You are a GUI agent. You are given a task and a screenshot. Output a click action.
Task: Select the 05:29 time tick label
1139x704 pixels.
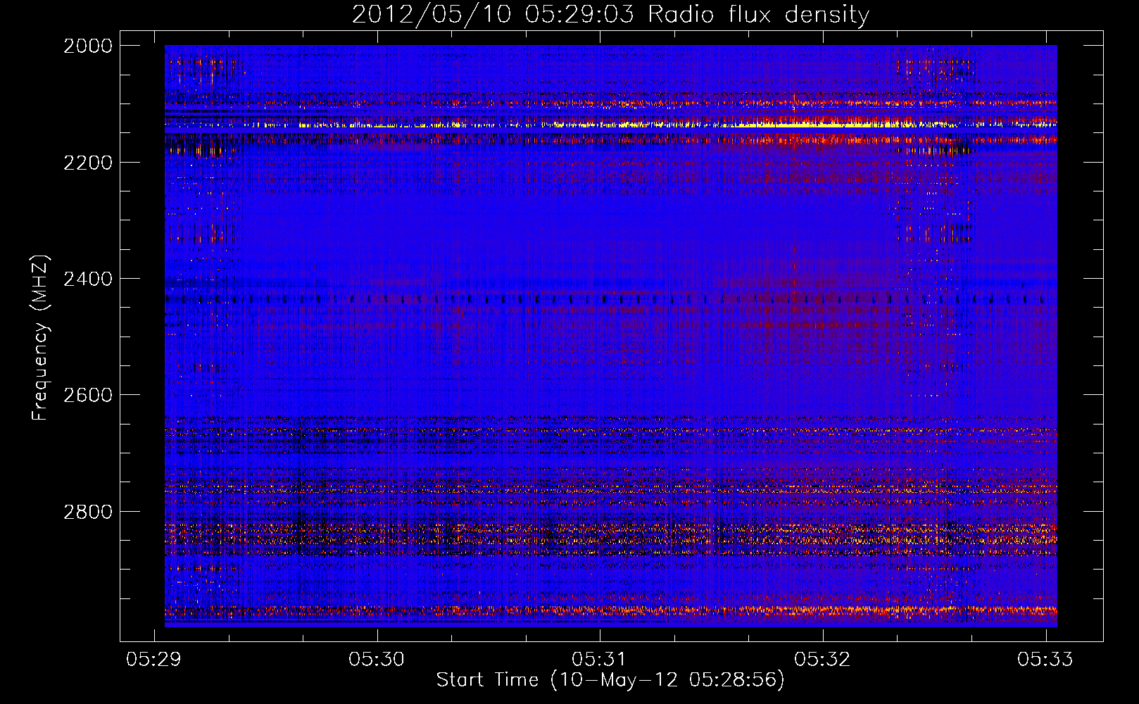pos(153,659)
